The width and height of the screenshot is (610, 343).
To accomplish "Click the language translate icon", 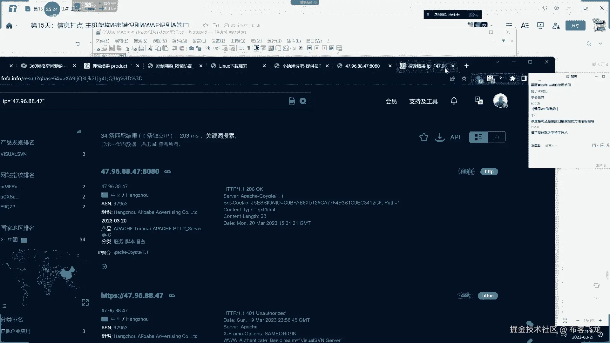I will point(478,101).
